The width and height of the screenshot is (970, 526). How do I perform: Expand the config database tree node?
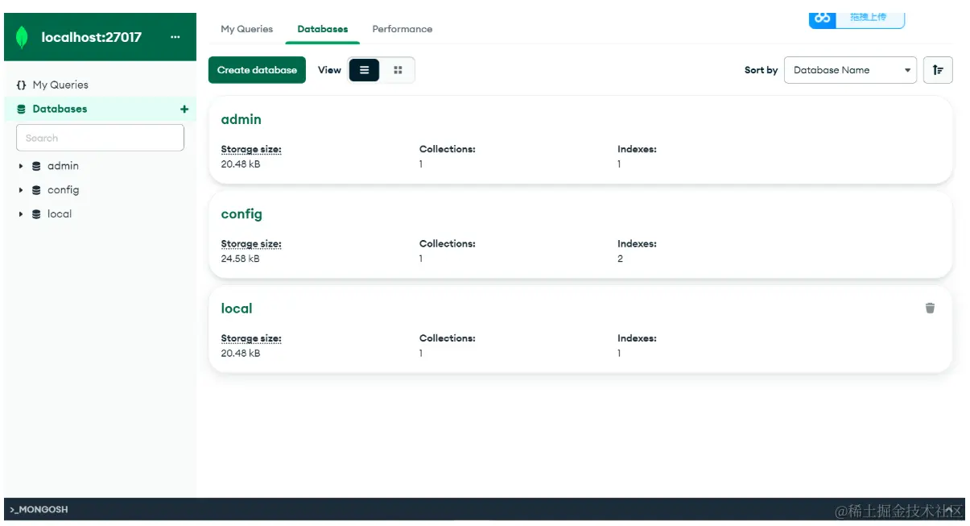[x=21, y=190]
